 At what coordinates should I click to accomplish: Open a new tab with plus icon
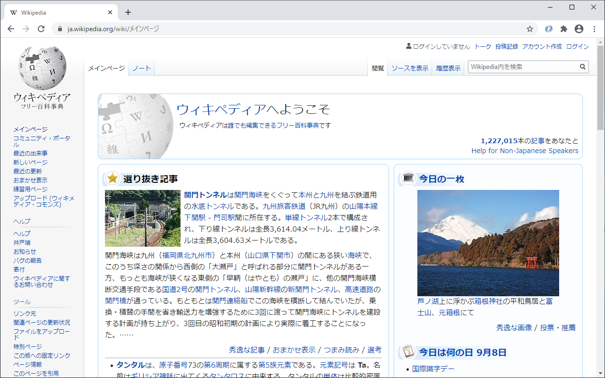tap(128, 12)
